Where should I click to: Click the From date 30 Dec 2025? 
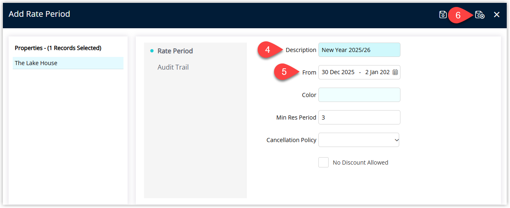click(338, 72)
